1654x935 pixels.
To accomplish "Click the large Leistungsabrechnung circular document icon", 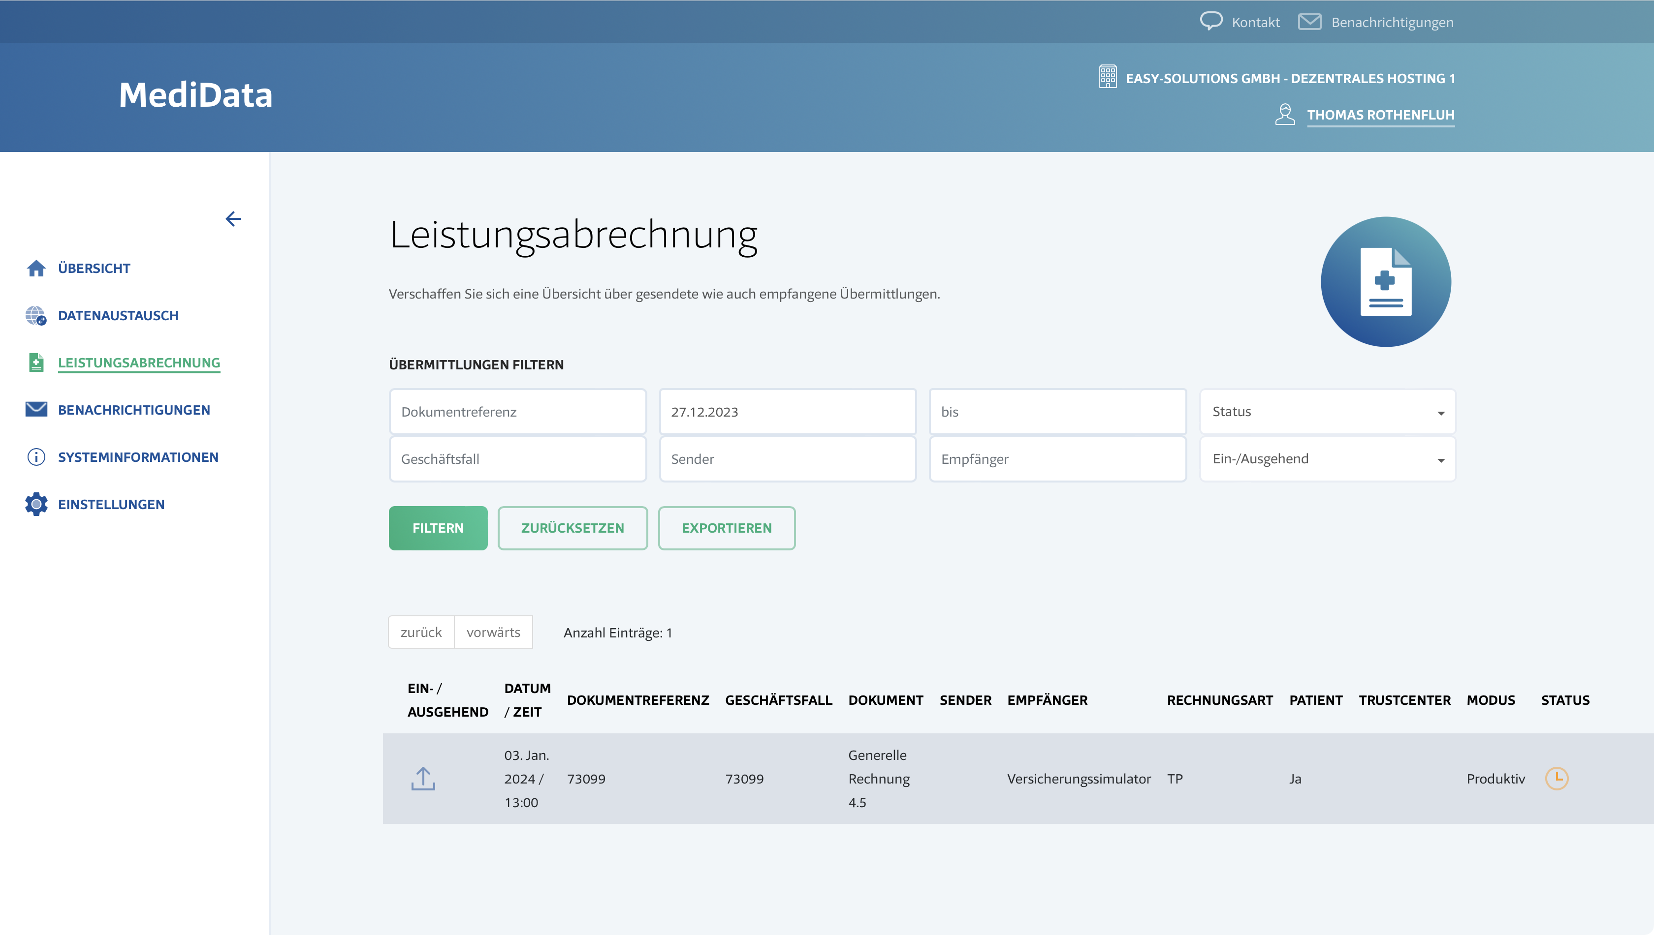I will click(1385, 282).
